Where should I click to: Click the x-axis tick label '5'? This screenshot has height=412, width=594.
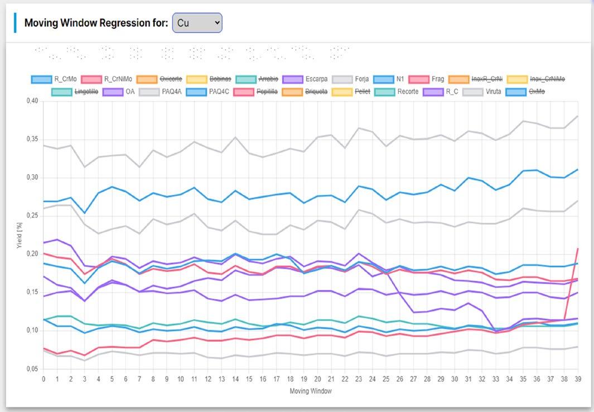coord(112,379)
